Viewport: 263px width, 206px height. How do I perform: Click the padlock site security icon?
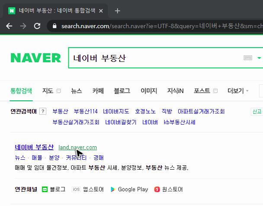tap(55, 26)
